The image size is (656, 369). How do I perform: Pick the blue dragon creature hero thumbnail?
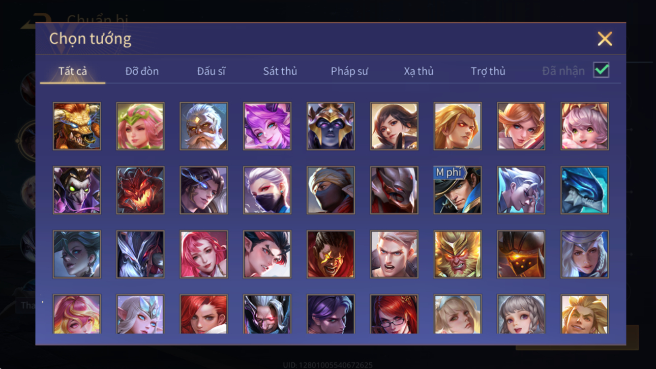pyautogui.click(x=584, y=190)
